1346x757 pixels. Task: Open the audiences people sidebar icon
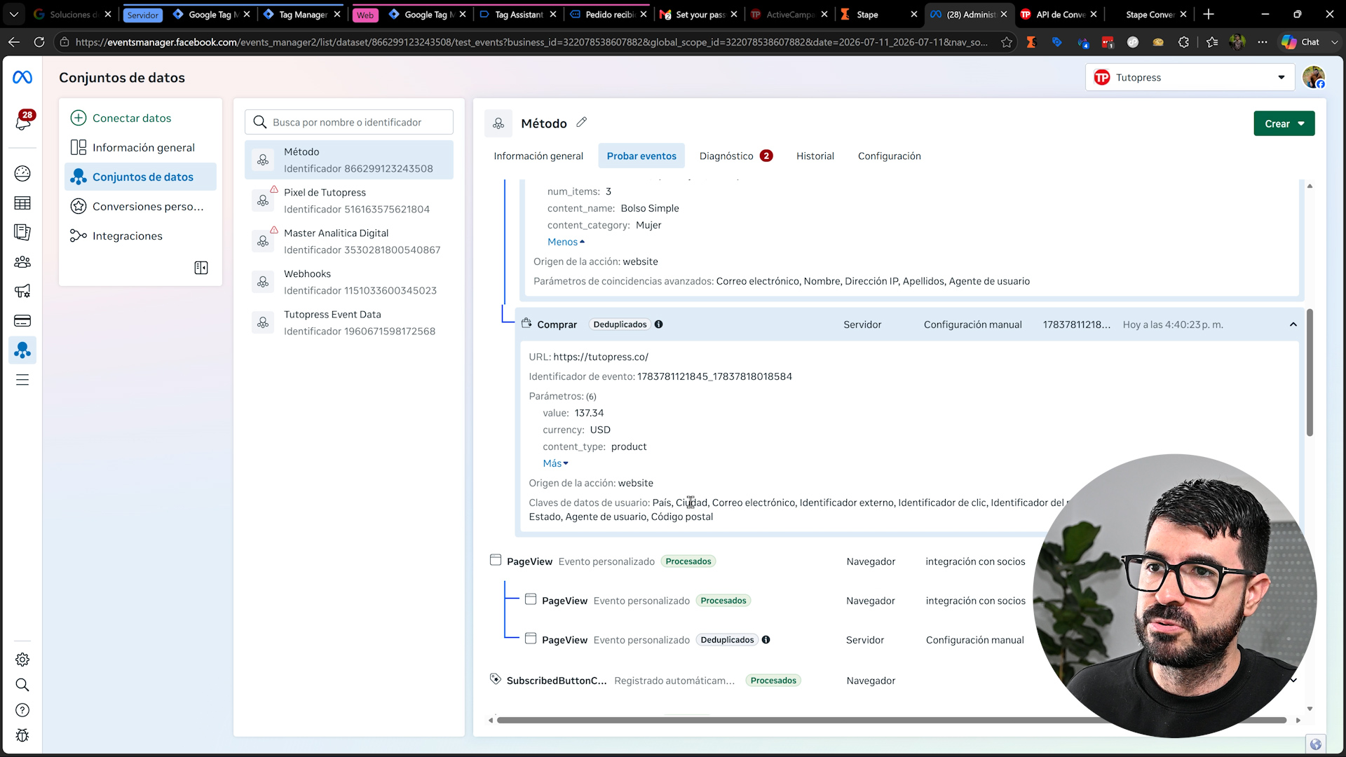tap(22, 262)
